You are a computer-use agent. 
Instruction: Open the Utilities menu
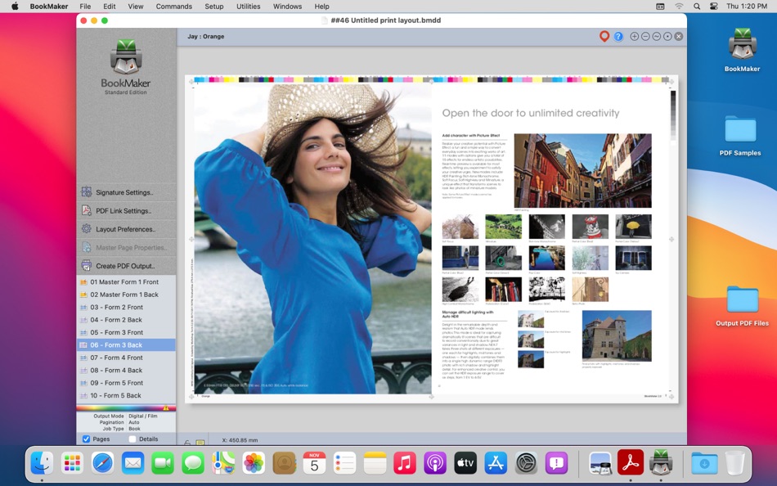(x=248, y=7)
